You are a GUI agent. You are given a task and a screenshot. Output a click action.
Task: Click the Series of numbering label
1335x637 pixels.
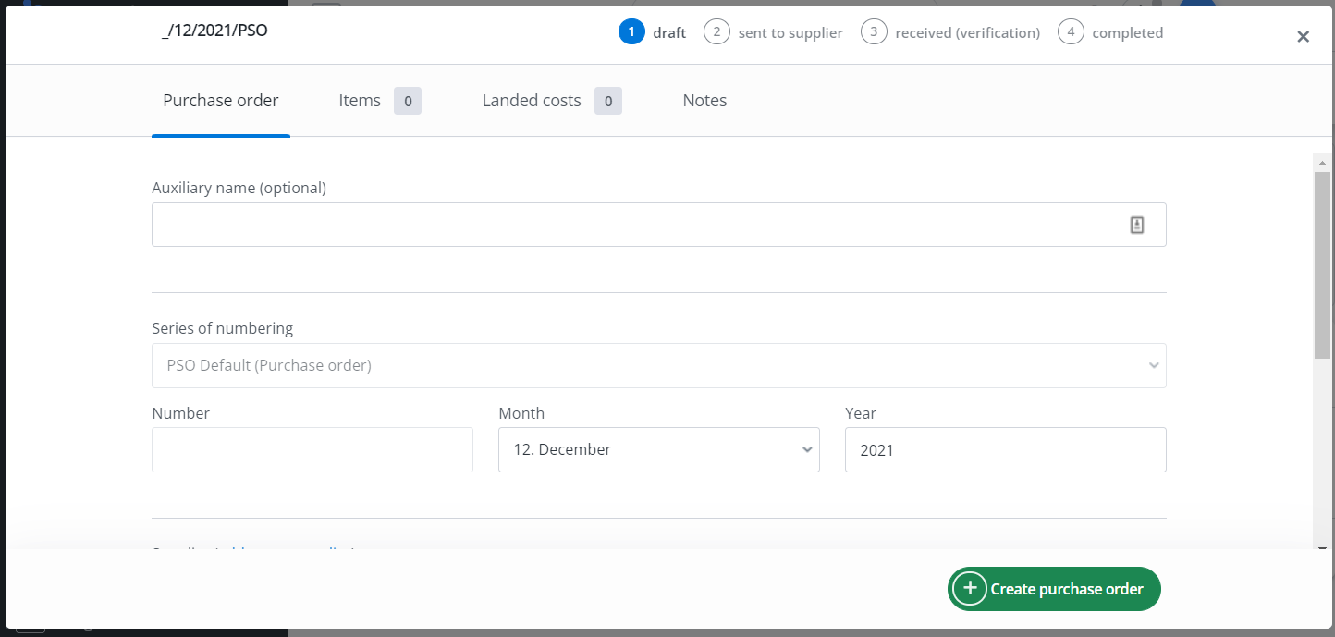pyautogui.click(x=222, y=328)
